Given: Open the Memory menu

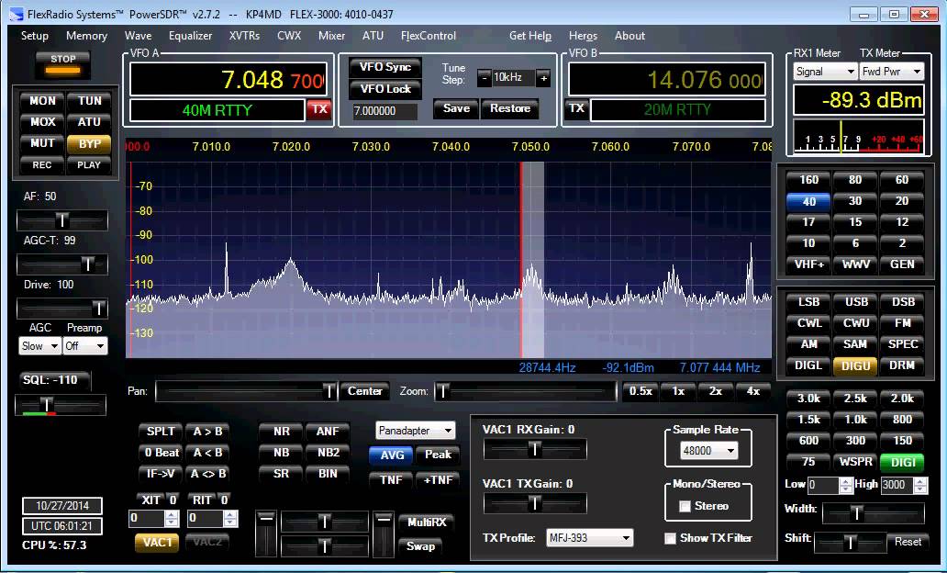Looking at the screenshot, I should (x=86, y=36).
